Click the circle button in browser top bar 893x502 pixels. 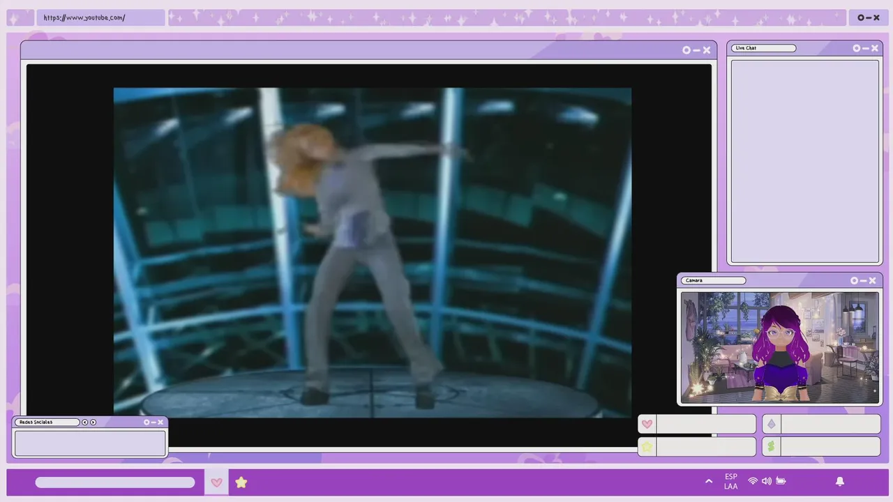[861, 17]
